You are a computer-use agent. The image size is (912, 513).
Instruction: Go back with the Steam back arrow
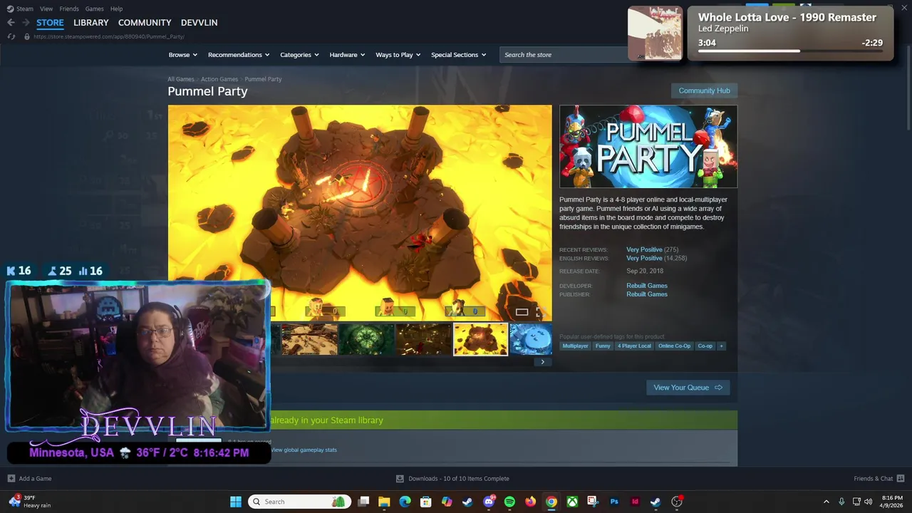coord(11,23)
